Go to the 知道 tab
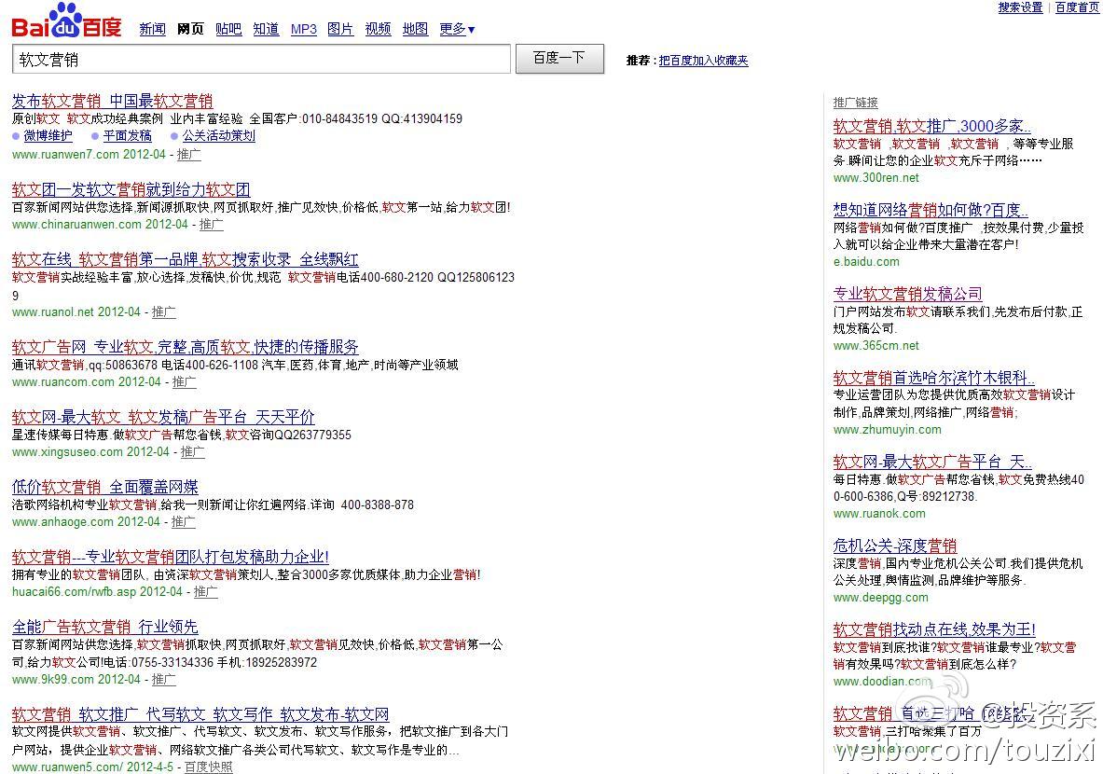The image size is (1103, 774). pyautogui.click(x=266, y=29)
